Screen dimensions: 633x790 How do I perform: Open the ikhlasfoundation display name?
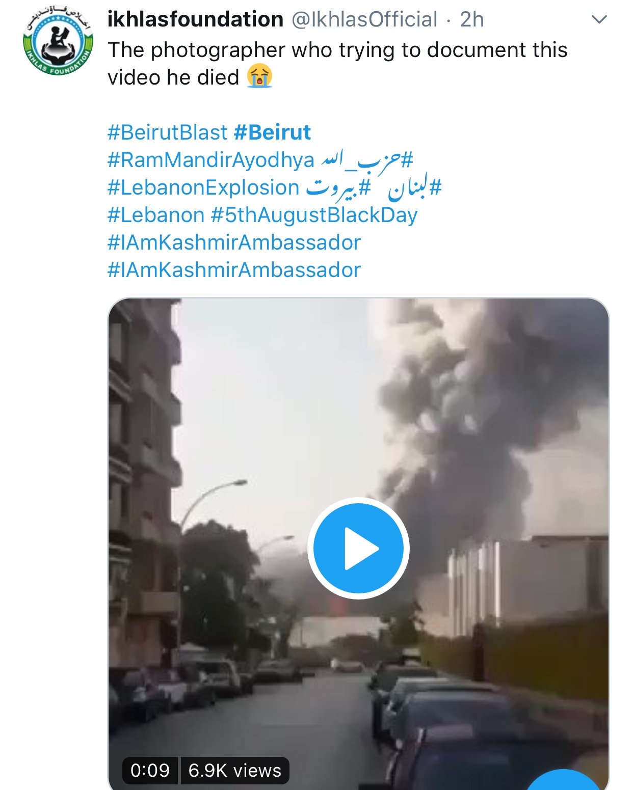pos(195,20)
